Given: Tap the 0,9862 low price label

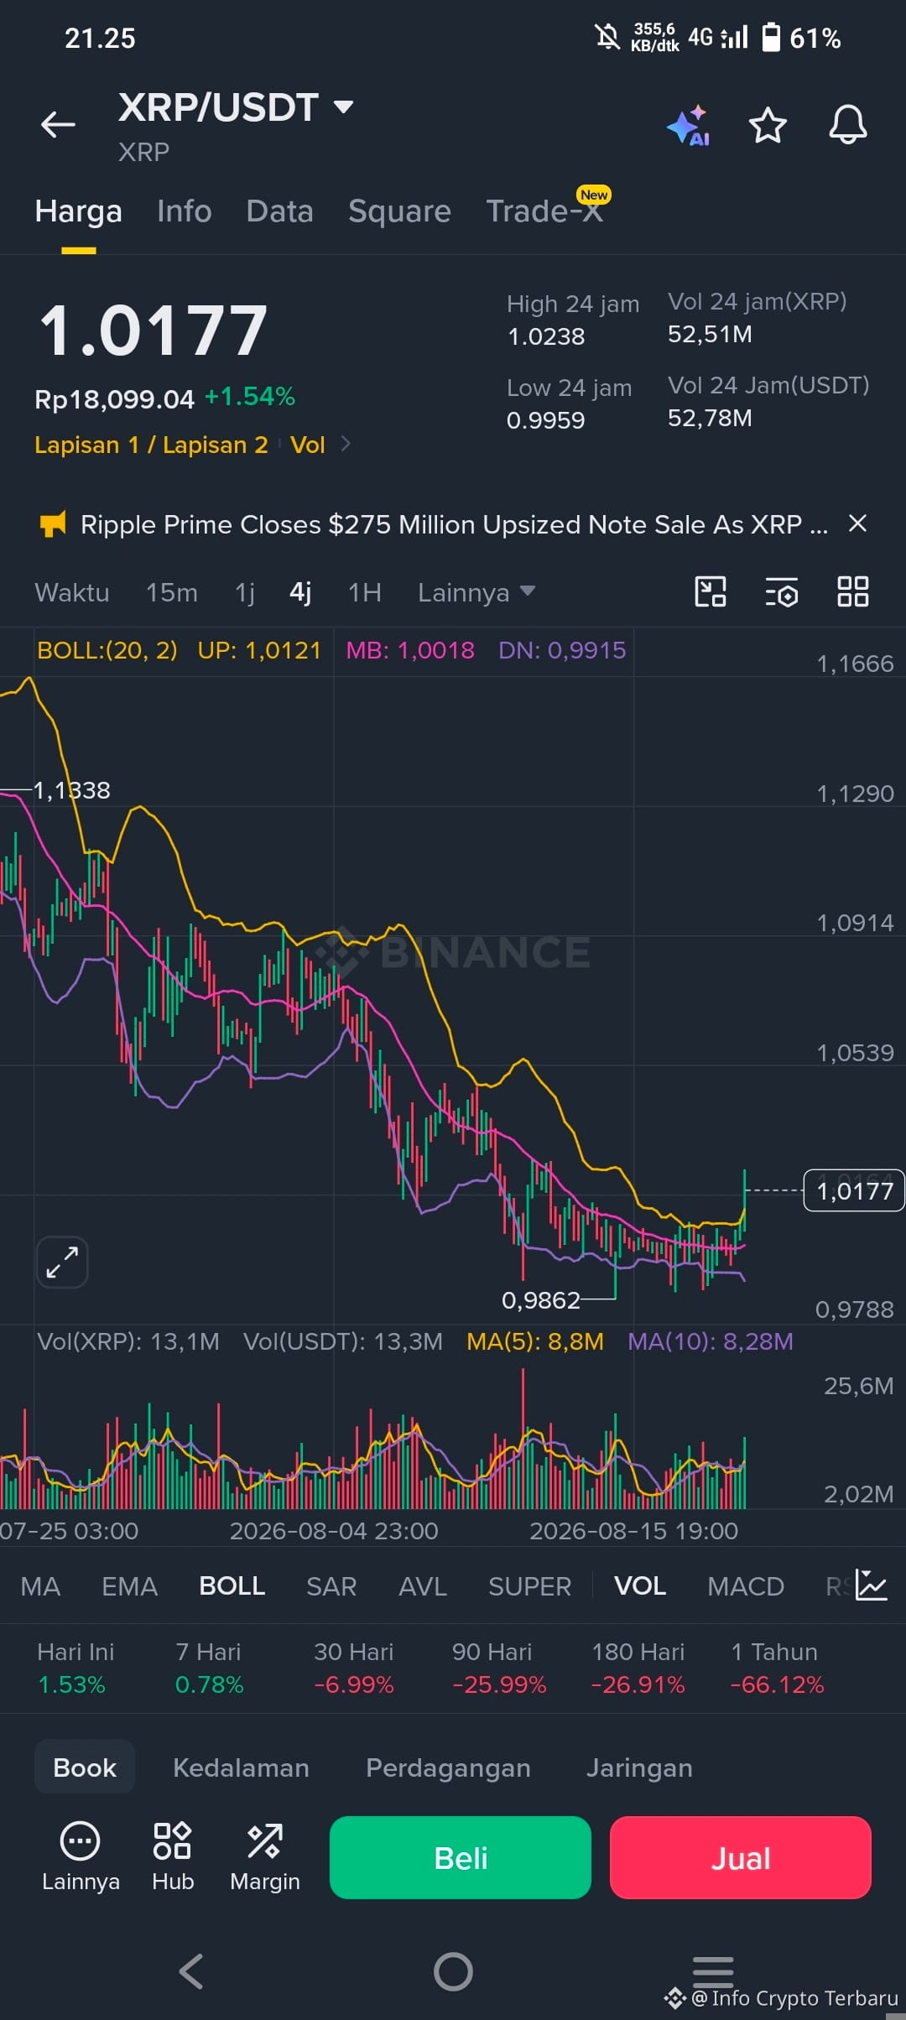Looking at the screenshot, I should (x=540, y=1300).
